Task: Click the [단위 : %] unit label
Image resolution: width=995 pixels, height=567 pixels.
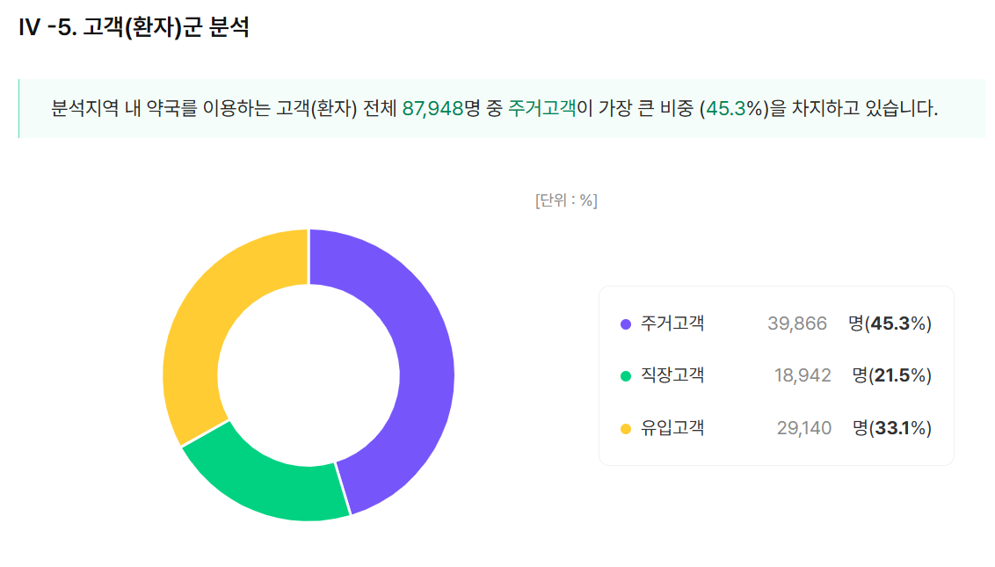Action: [x=566, y=200]
